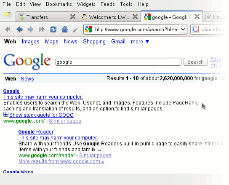Expand Show stock quote plus box
229x185 pixels.
[6, 114]
